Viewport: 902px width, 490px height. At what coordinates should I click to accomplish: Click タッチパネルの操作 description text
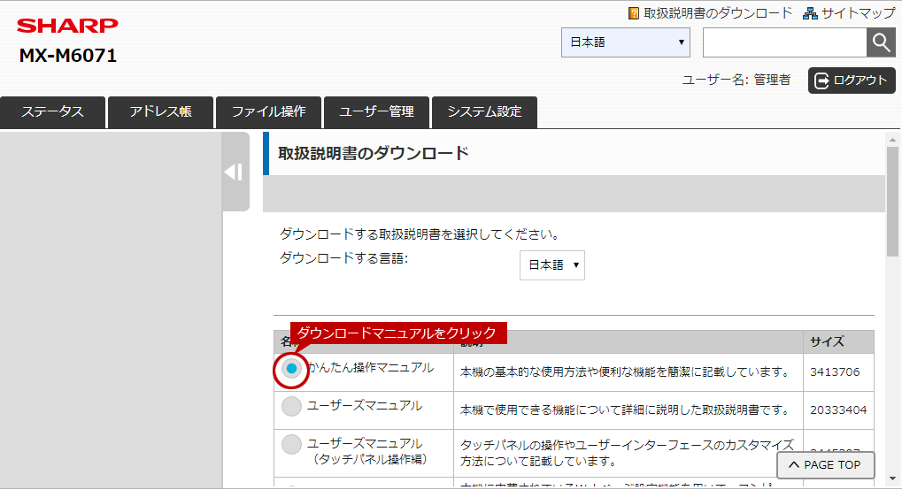pyautogui.click(x=627, y=453)
